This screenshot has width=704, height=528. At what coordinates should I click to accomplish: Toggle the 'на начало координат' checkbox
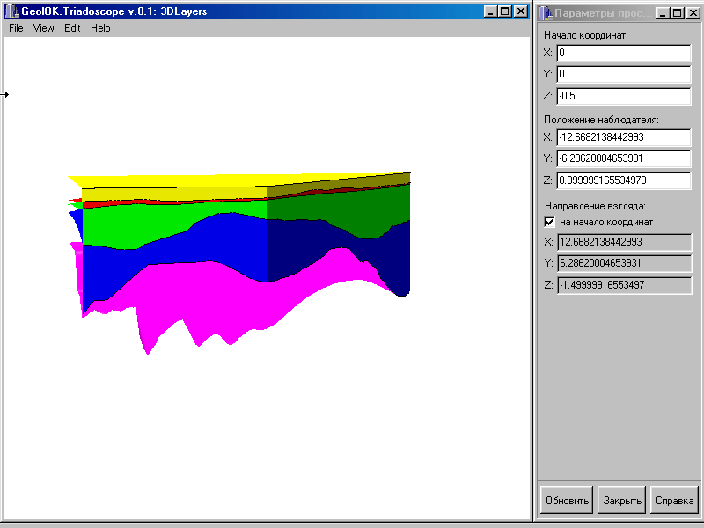550,222
